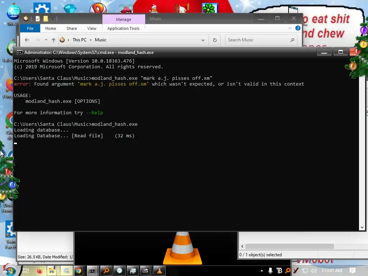Launch Chrome from taskbar
The width and height of the screenshot is (368, 276).
(x=78, y=271)
